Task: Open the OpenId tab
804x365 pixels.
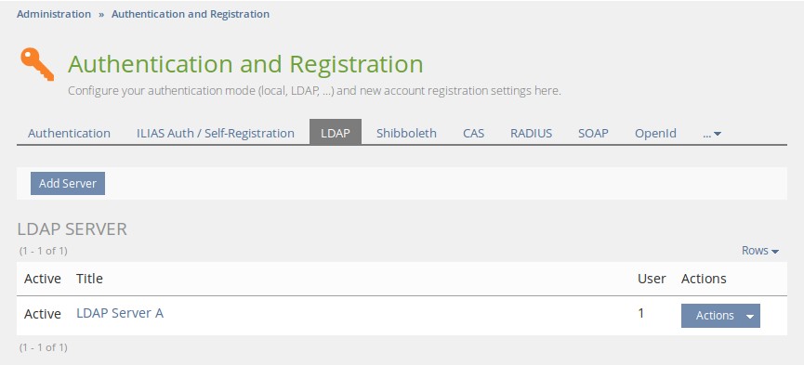Action: coord(655,134)
